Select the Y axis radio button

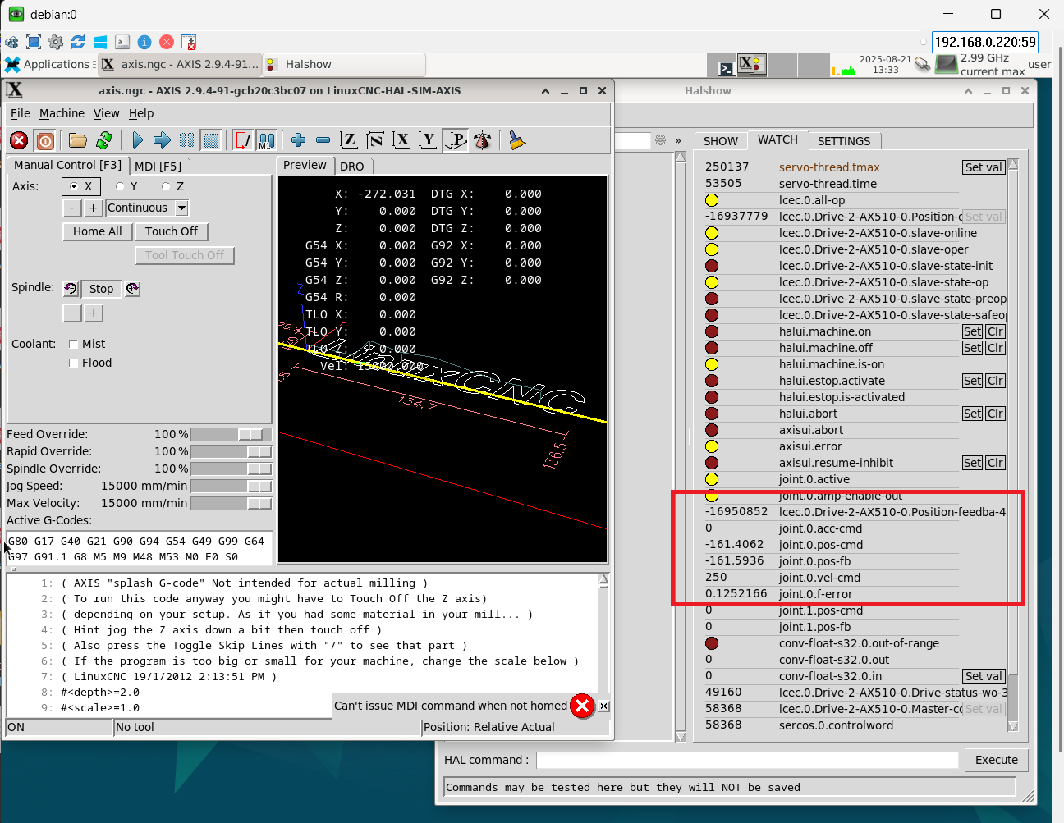[121, 186]
